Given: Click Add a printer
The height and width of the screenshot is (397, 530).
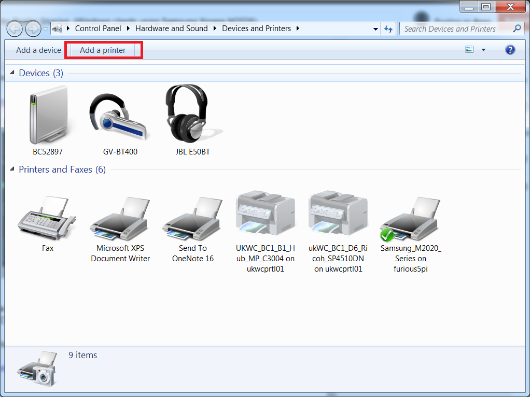Looking at the screenshot, I should point(103,50).
